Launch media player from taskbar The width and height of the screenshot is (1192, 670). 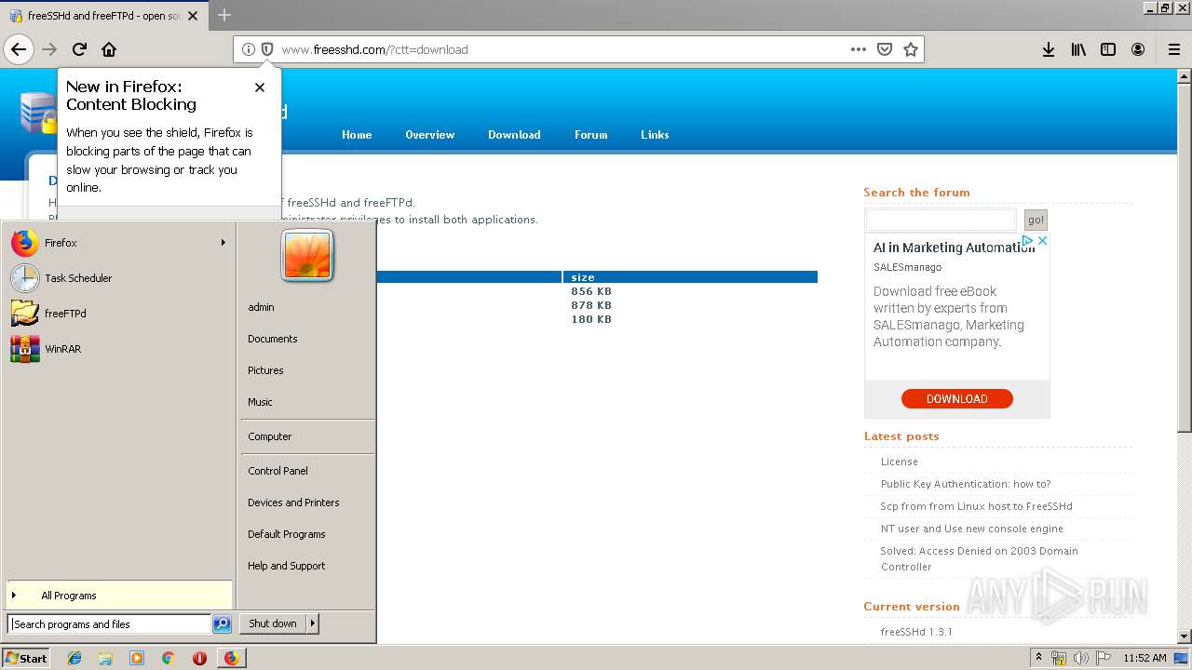pyautogui.click(x=137, y=658)
